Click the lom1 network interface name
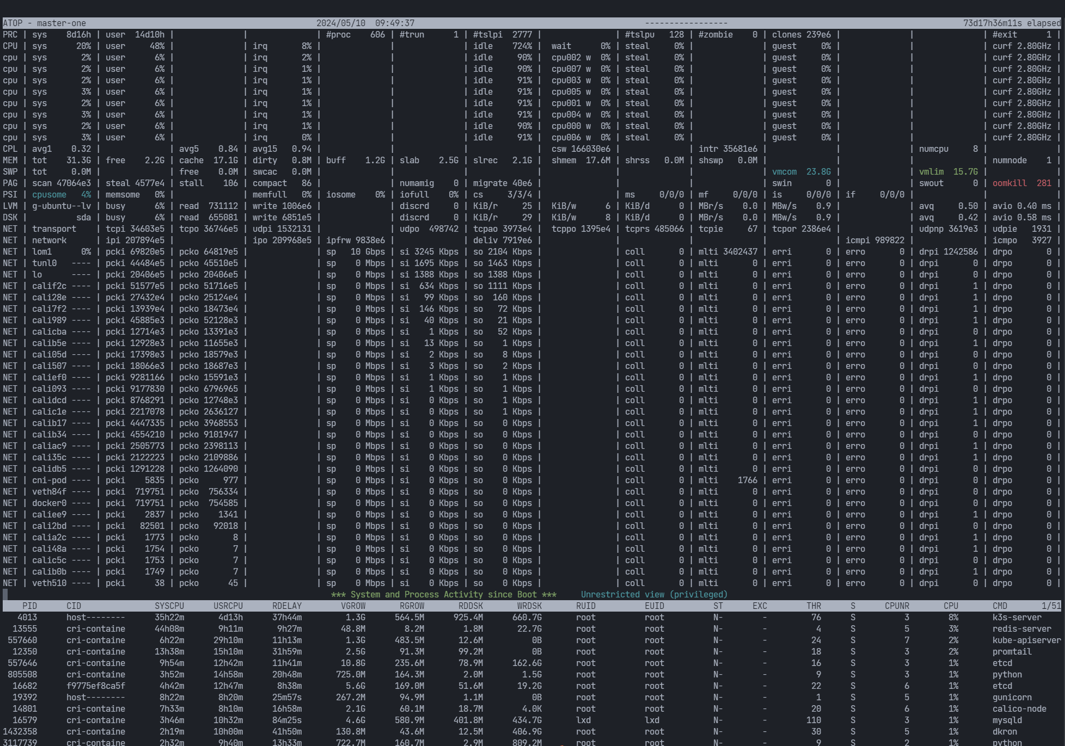 pyautogui.click(x=42, y=251)
